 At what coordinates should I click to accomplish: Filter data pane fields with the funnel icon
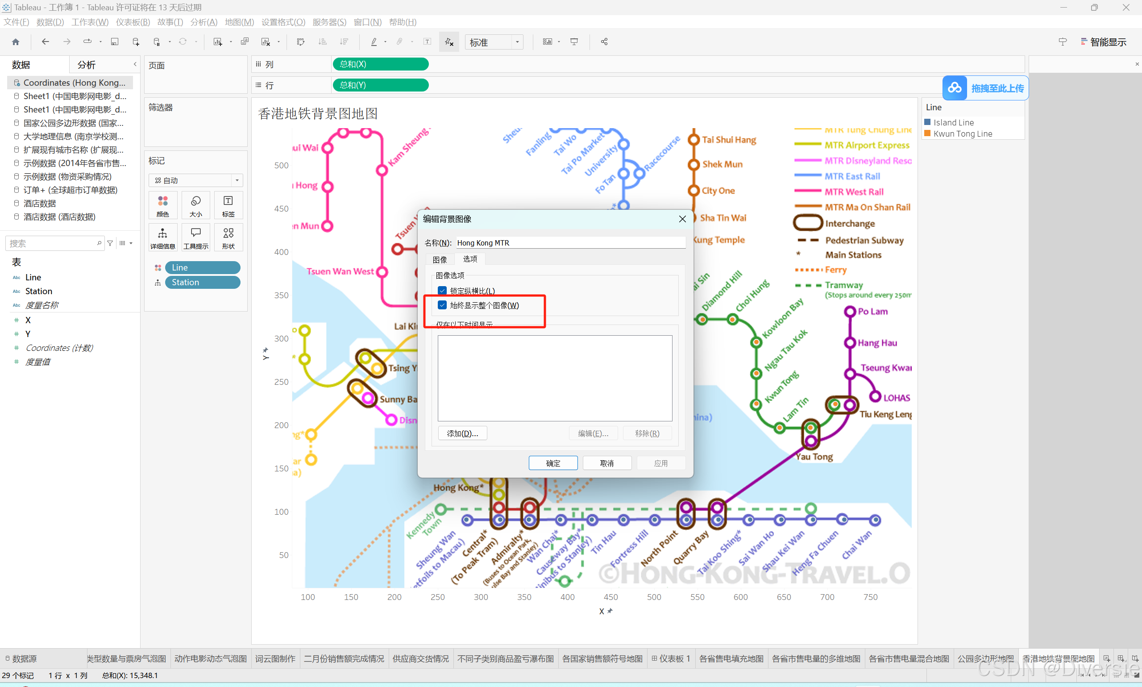[110, 243]
